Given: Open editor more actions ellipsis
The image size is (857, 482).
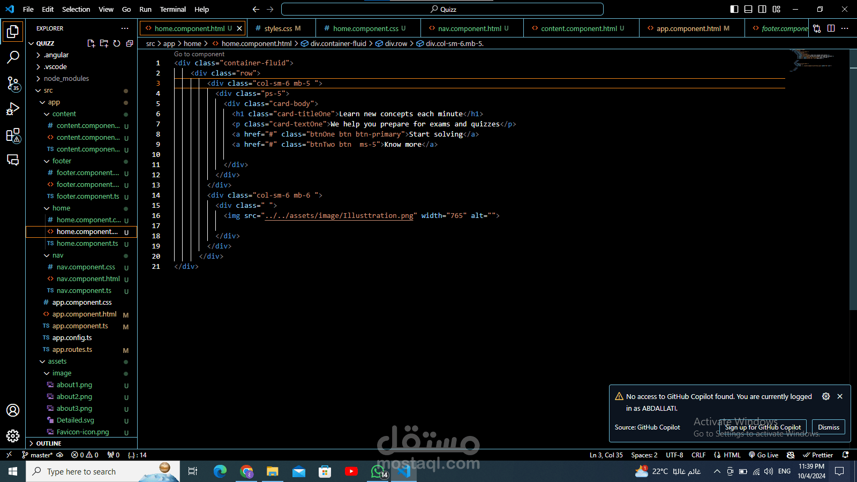Looking at the screenshot, I should 845,28.
